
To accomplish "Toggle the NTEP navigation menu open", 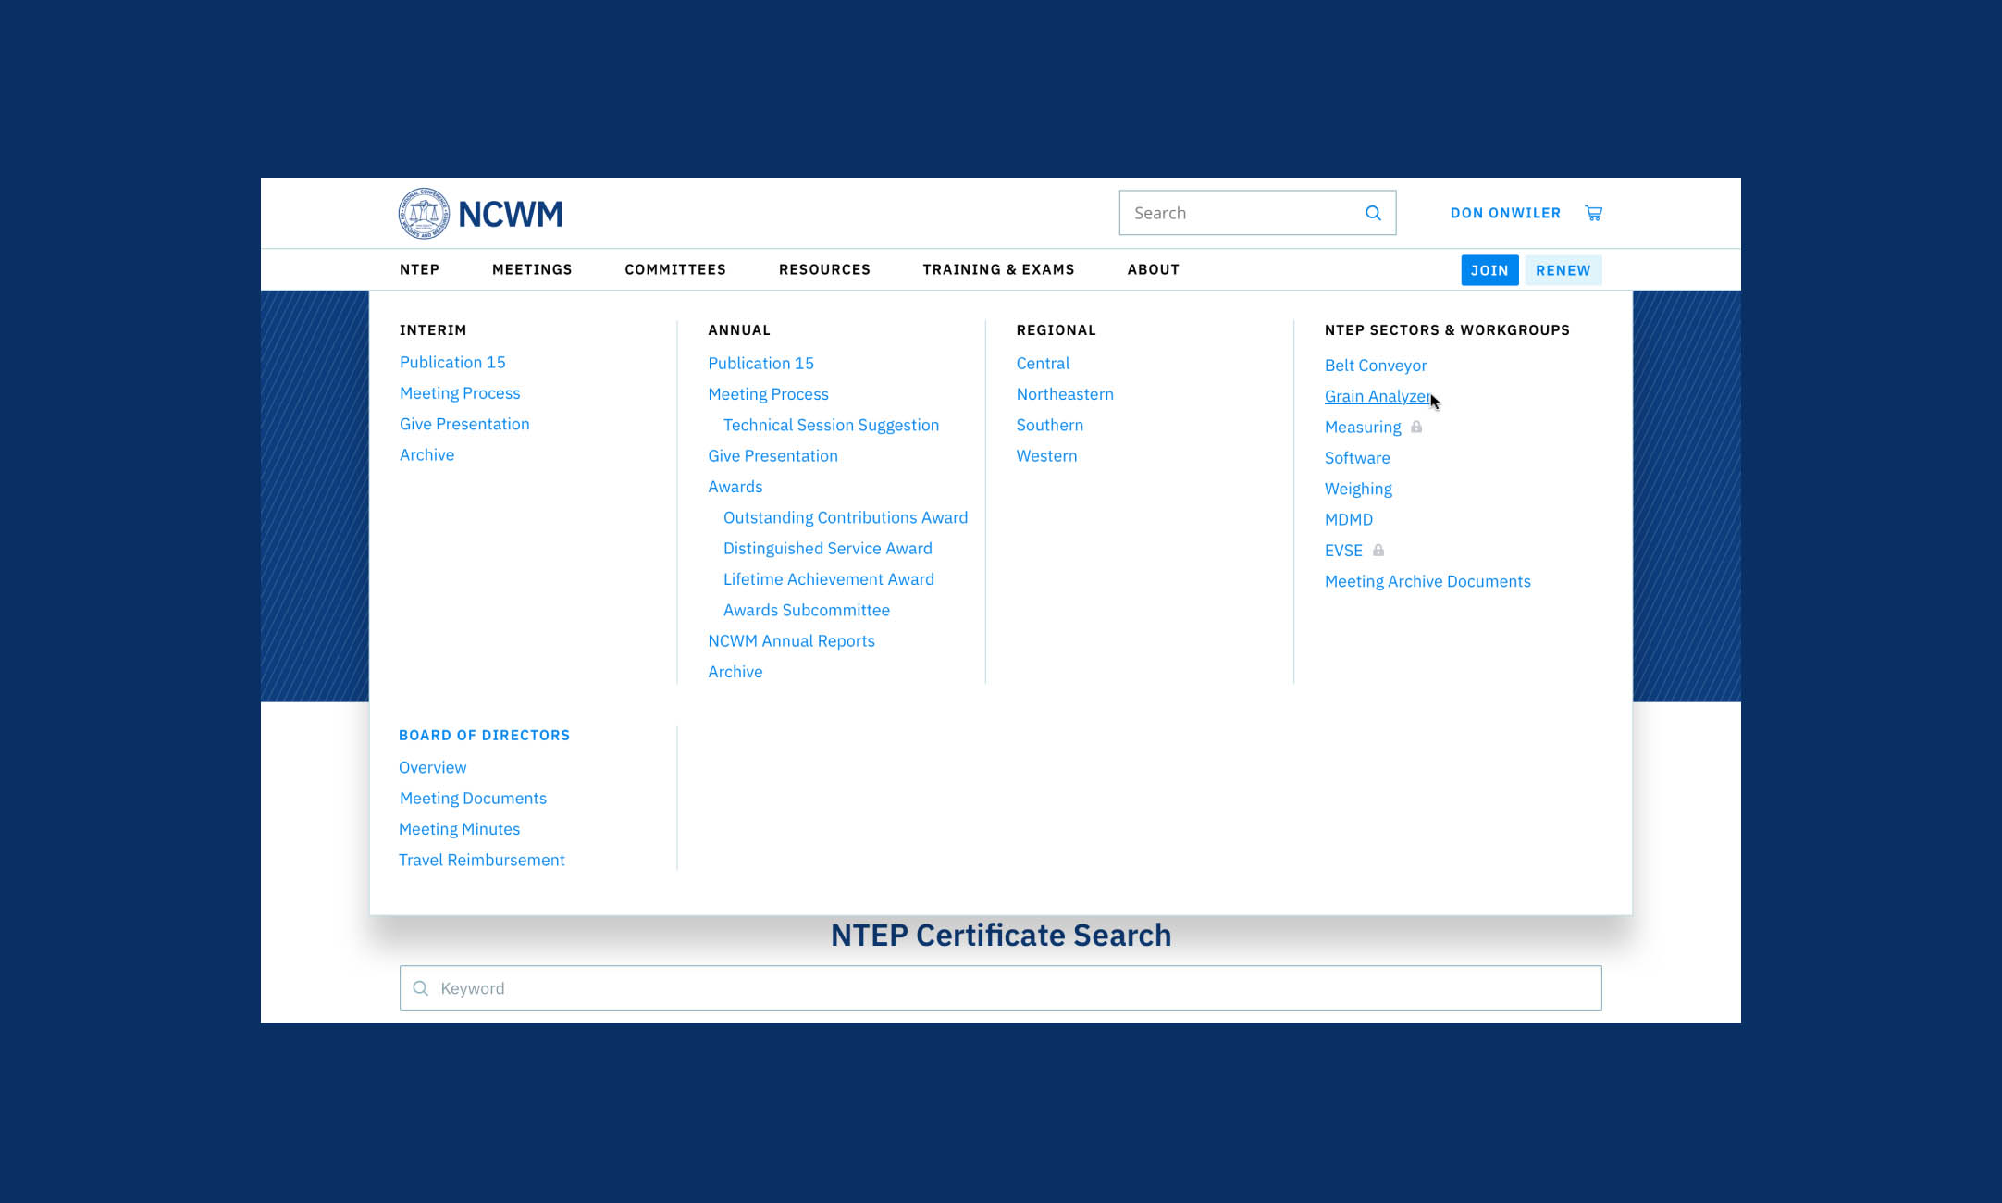I will click(x=419, y=269).
